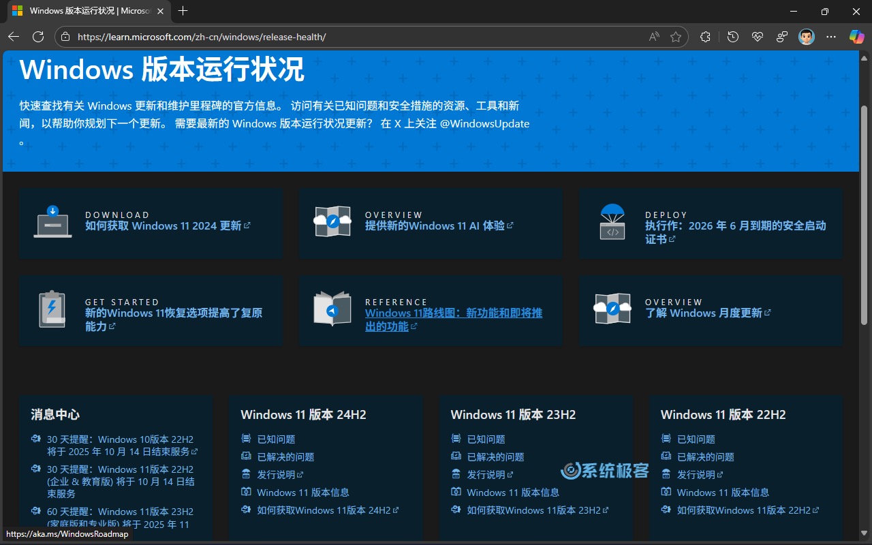Open 如何获取Windows 11版本 24H2 link
This screenshot has width=872, height=545.
(328, 510)
